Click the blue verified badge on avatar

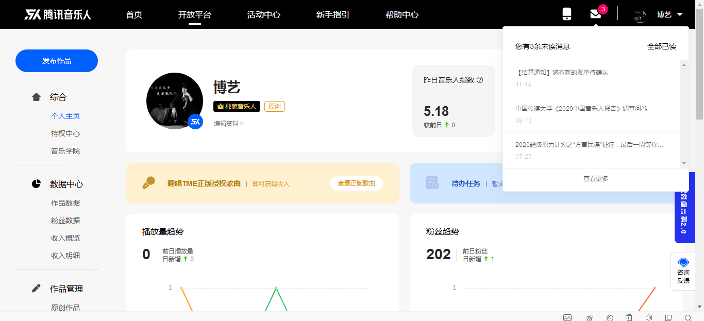click(195, 122)
